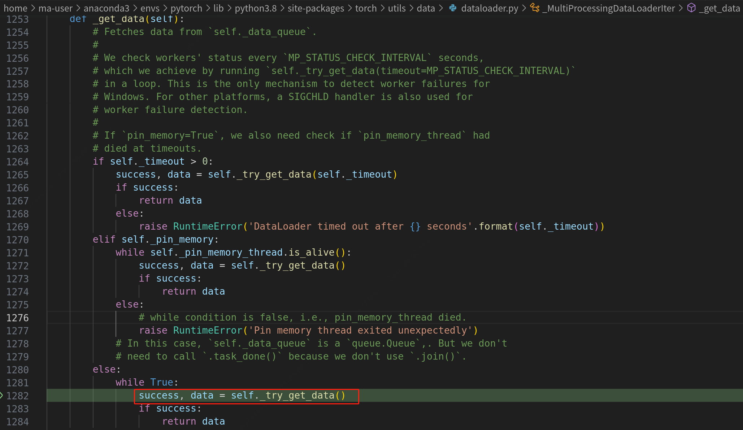Click is_alive method call on line 1271
743x430 pixels.
point(311,252)
